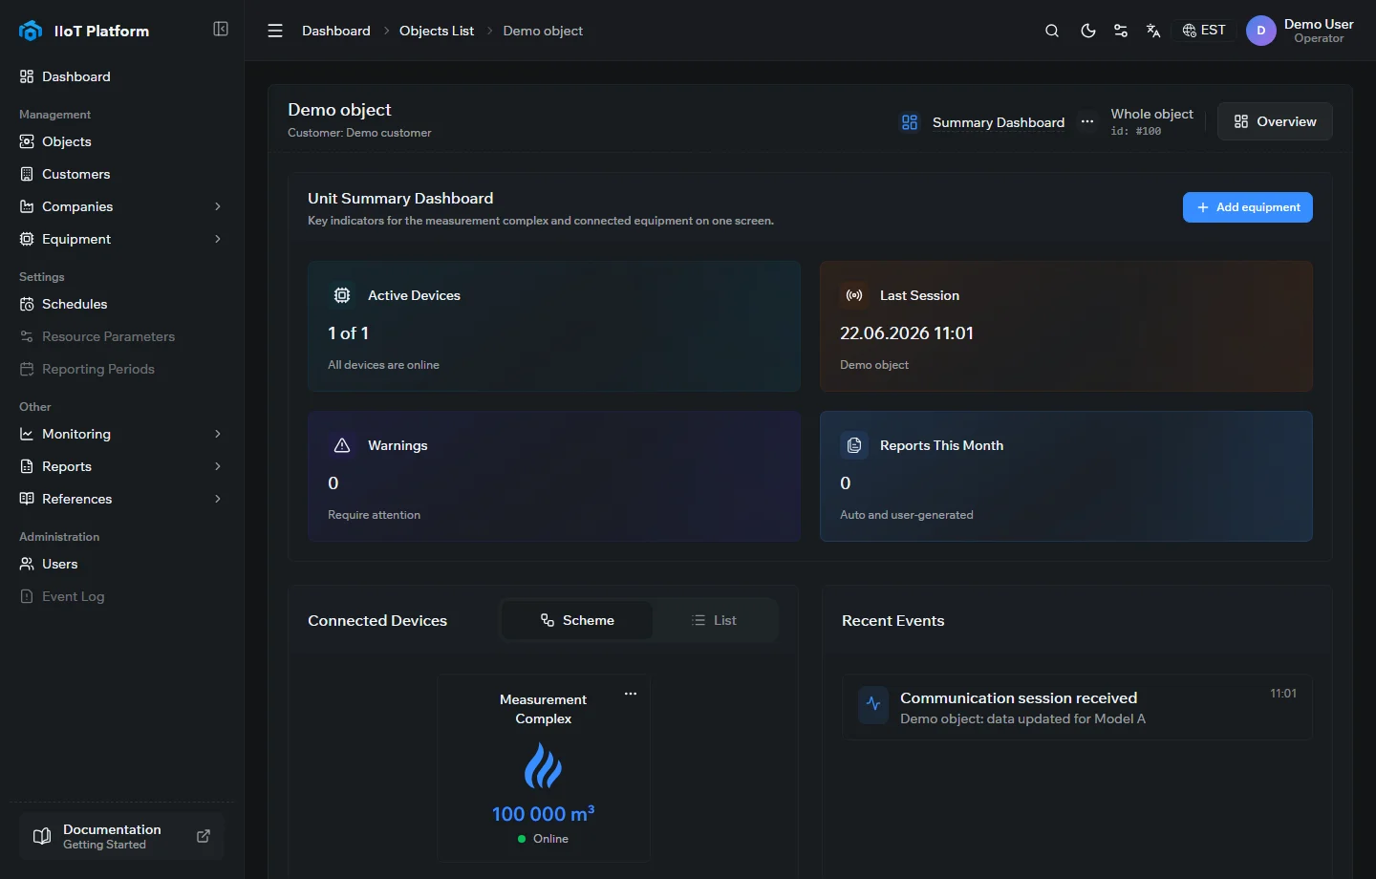Expand the Monitoring submenu chevron
Screen dimensions: 1376x879
pos(218,434)
